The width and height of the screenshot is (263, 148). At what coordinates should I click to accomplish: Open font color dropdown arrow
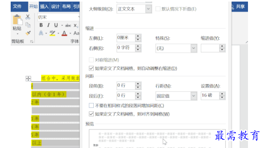70,33
